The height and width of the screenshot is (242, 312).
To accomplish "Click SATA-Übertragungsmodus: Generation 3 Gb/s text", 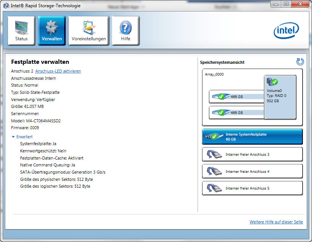I will pyautogui.click(x=63, y=172).
